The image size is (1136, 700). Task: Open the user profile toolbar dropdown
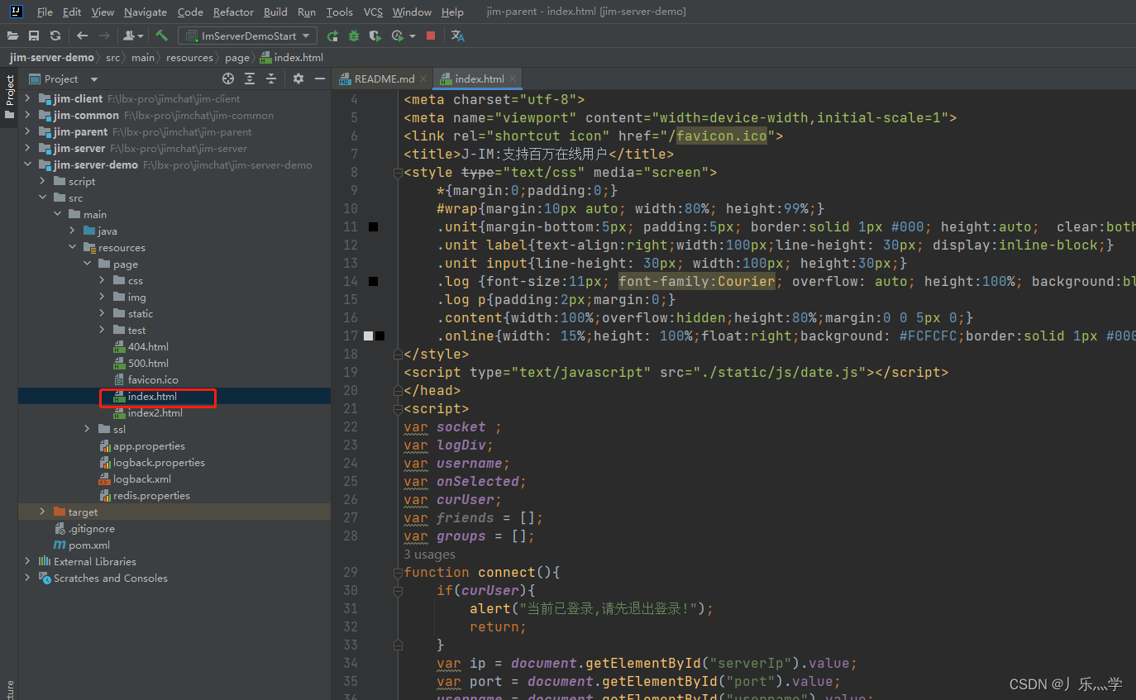[133, 36]
